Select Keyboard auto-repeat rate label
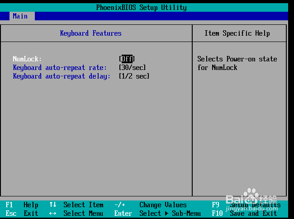Screen dimensions: 294x219 point(60,68)
